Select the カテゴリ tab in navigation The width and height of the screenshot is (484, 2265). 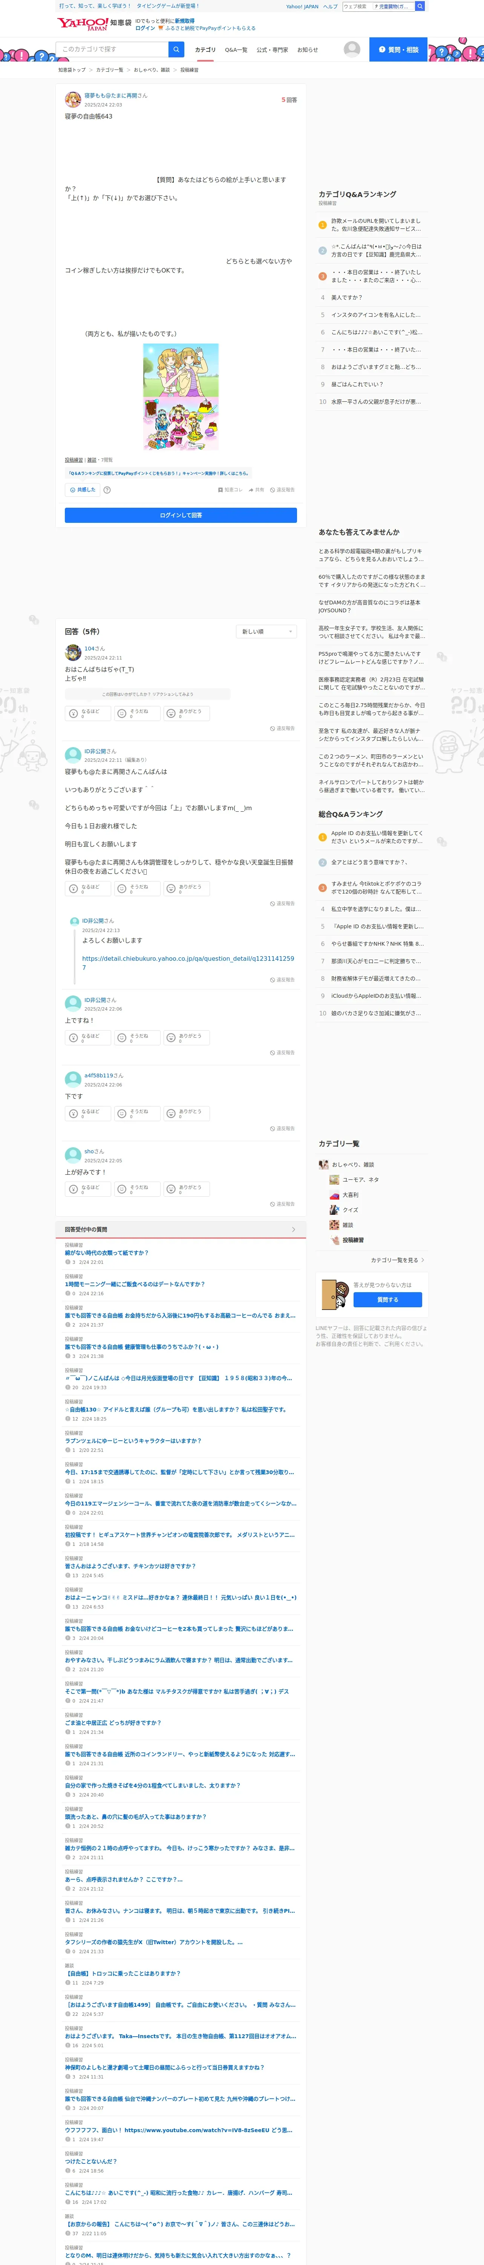coord(205,50)
